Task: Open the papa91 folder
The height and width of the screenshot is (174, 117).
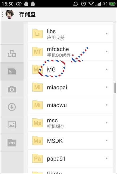Action: click(x=70, y=158)
